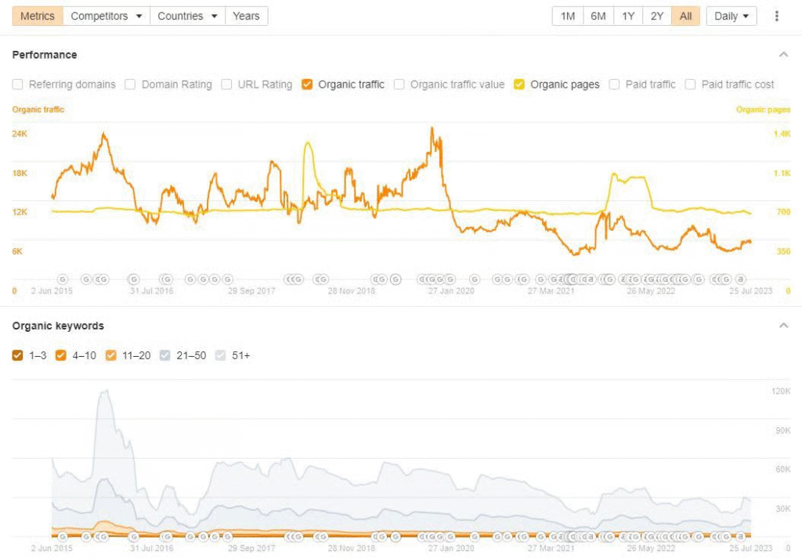Open the three-dot more options menu

776,16
